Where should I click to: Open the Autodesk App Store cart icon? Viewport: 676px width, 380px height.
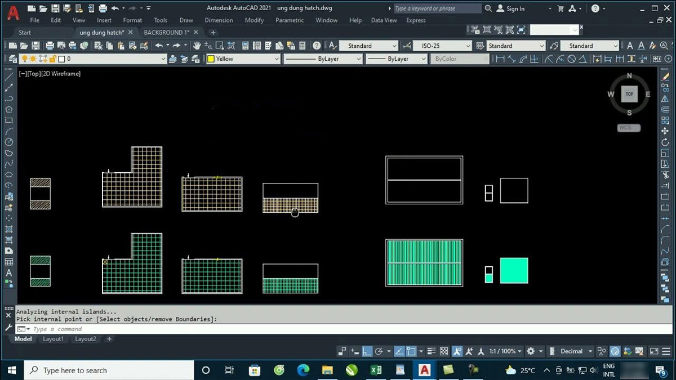561,8
